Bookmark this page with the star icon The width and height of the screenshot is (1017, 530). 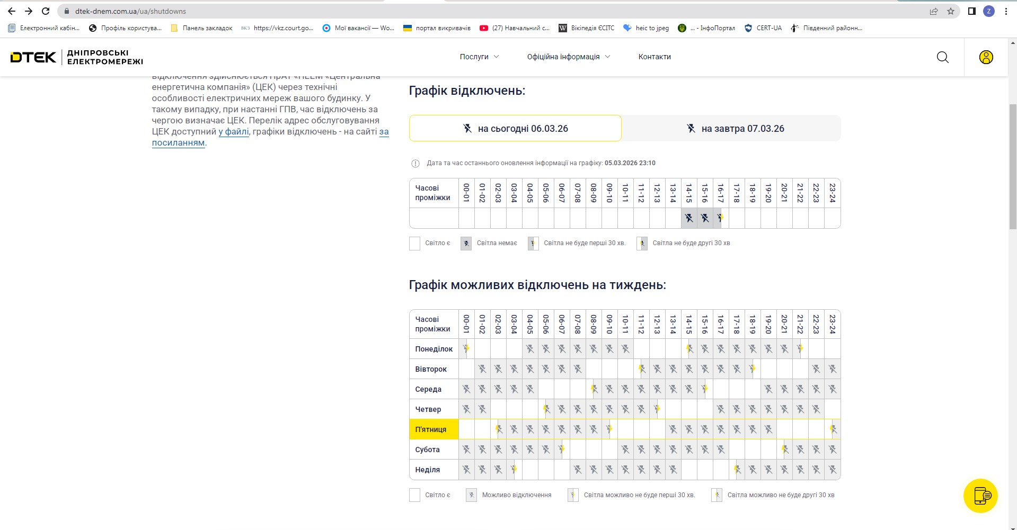coord(951,11)
